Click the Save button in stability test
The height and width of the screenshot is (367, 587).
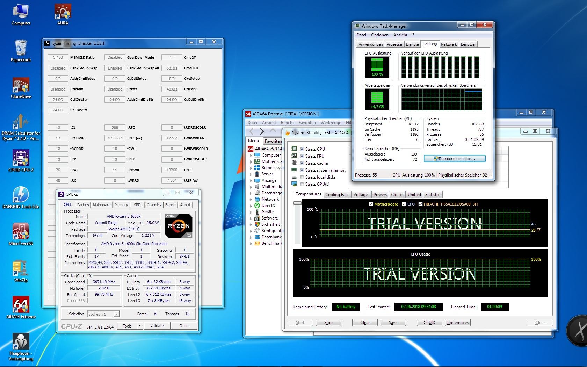[393, 323]
